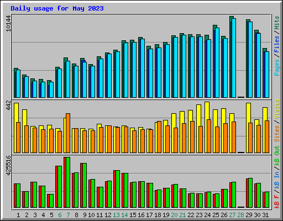Click the day 31 orange sites bar
The image size is (283, 221).
[267, 136]
